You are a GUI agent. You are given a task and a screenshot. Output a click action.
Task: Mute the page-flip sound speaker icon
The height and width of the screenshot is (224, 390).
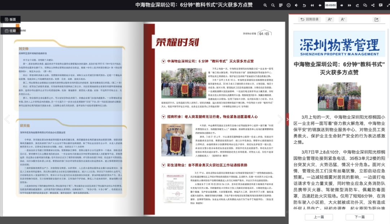coord(296,5)
